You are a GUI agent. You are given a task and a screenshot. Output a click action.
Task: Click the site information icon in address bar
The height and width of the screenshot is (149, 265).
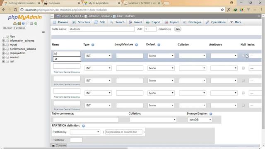pos(22,10)
